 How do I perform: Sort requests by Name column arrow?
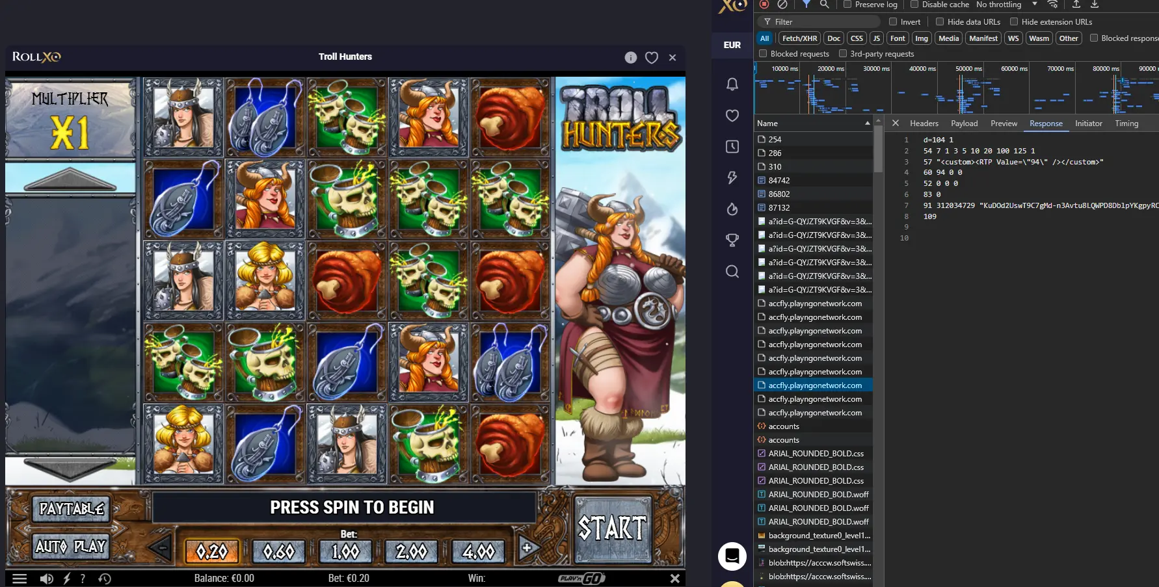(867, 123)
